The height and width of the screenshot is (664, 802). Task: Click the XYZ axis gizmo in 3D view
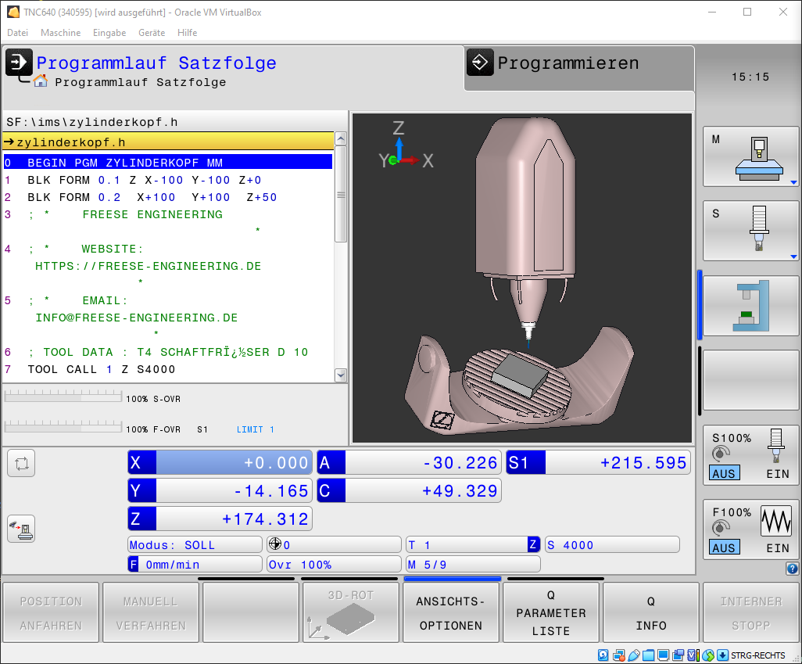(x=406, y=146)
